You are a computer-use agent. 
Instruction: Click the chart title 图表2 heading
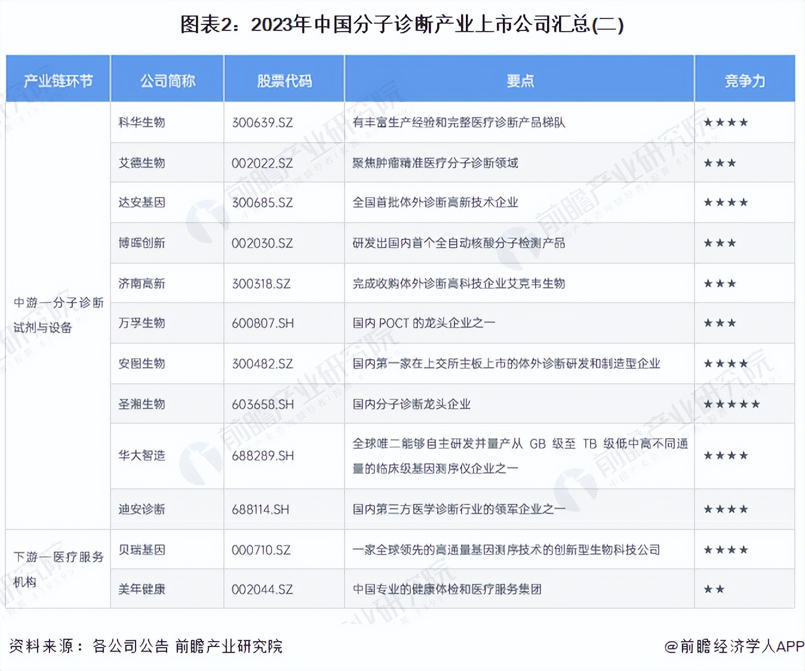(x=401, y=24)
